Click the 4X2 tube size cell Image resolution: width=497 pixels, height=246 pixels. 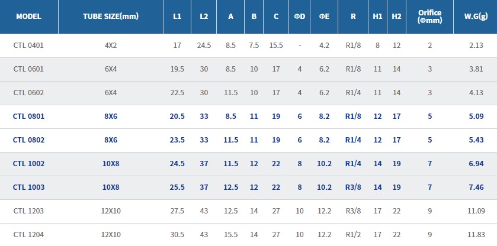click(111, 45)
